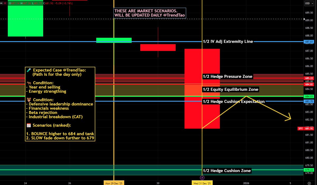Select the 683.70 blue price label

point(309,101)
